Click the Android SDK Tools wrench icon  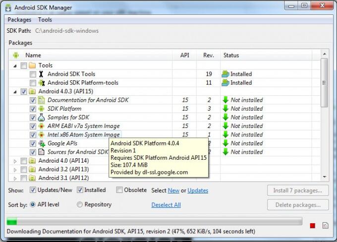(41, 74)
